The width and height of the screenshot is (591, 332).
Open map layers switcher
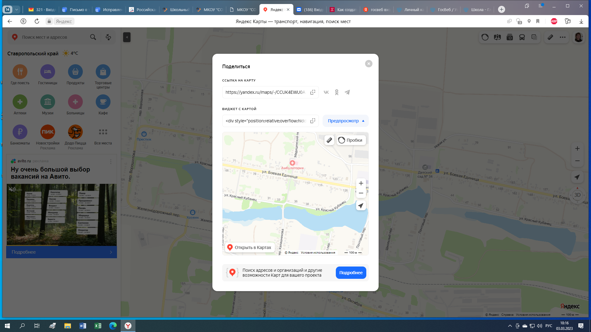(534, 37)
